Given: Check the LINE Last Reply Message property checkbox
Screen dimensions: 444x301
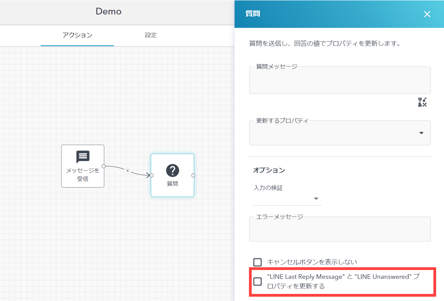Looking at the screenshot, I should pyautogui.click(x=258, y=281).
